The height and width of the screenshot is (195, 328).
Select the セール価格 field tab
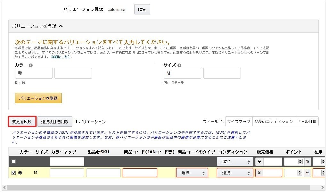pyautogui.click(x=307, y=122)
